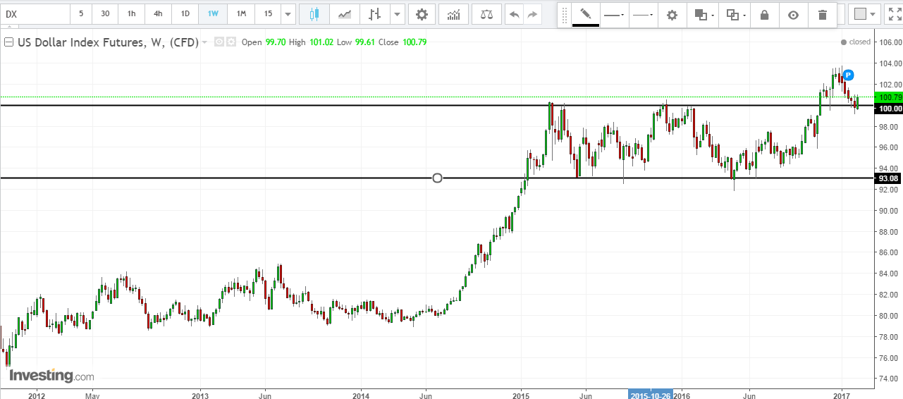This screenshot has height=399, width=903.
Task: Choose the 1W timeframe
Action: point(213,13)
